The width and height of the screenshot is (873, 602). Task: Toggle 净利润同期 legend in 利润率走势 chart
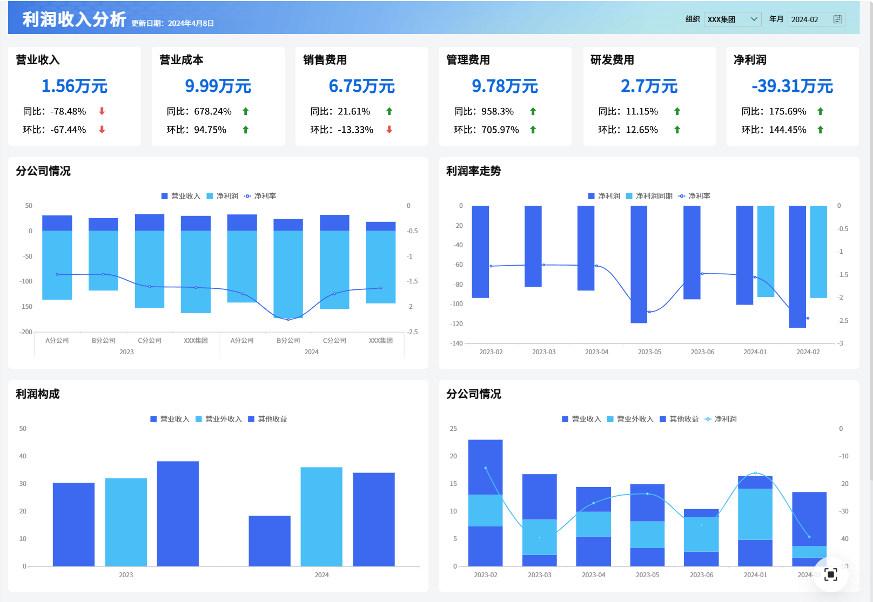click(x=649, y=196)
